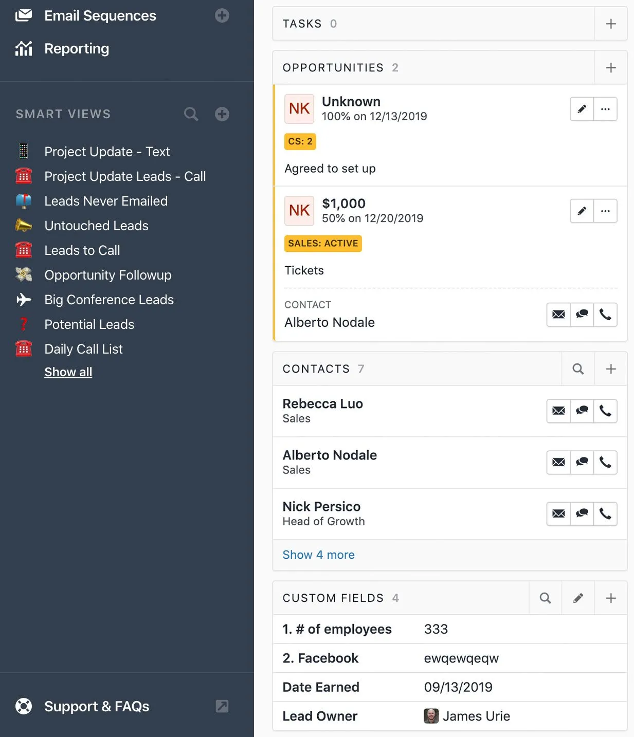Open more options for Unknown opportunity

[x=605, y=109]
